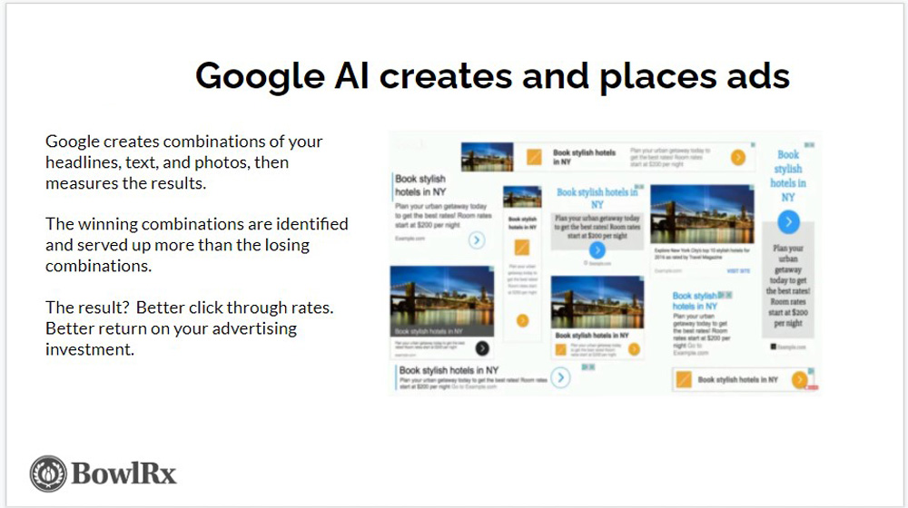Click the outlined arrow circle in bottom-left banner ad
The width and height of the screenshot is (908, 508).
click(560, 377)
